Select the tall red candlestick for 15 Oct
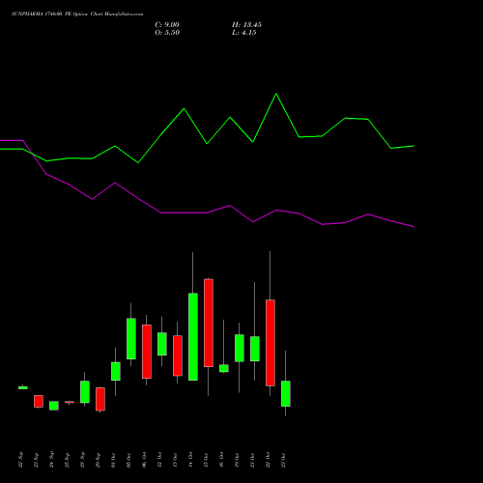This screenshot has height=483, width=483. [209, 323]
